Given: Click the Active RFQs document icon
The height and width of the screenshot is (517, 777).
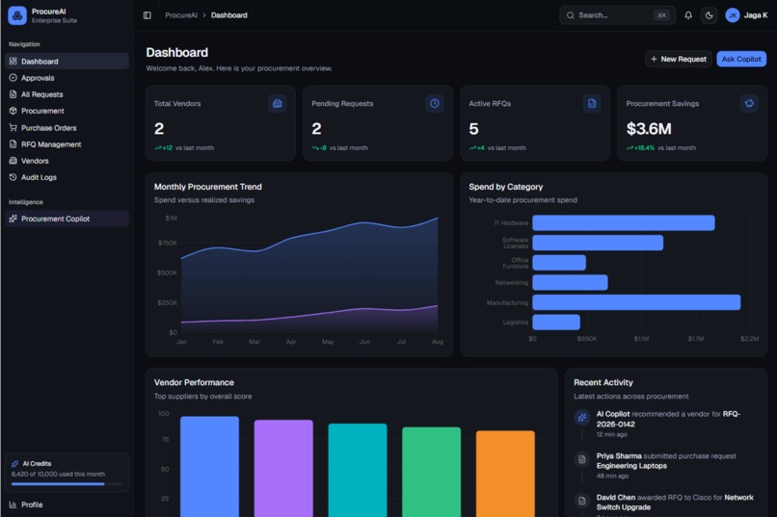Looking at the screenshot, I should click(x=592, y=103).
